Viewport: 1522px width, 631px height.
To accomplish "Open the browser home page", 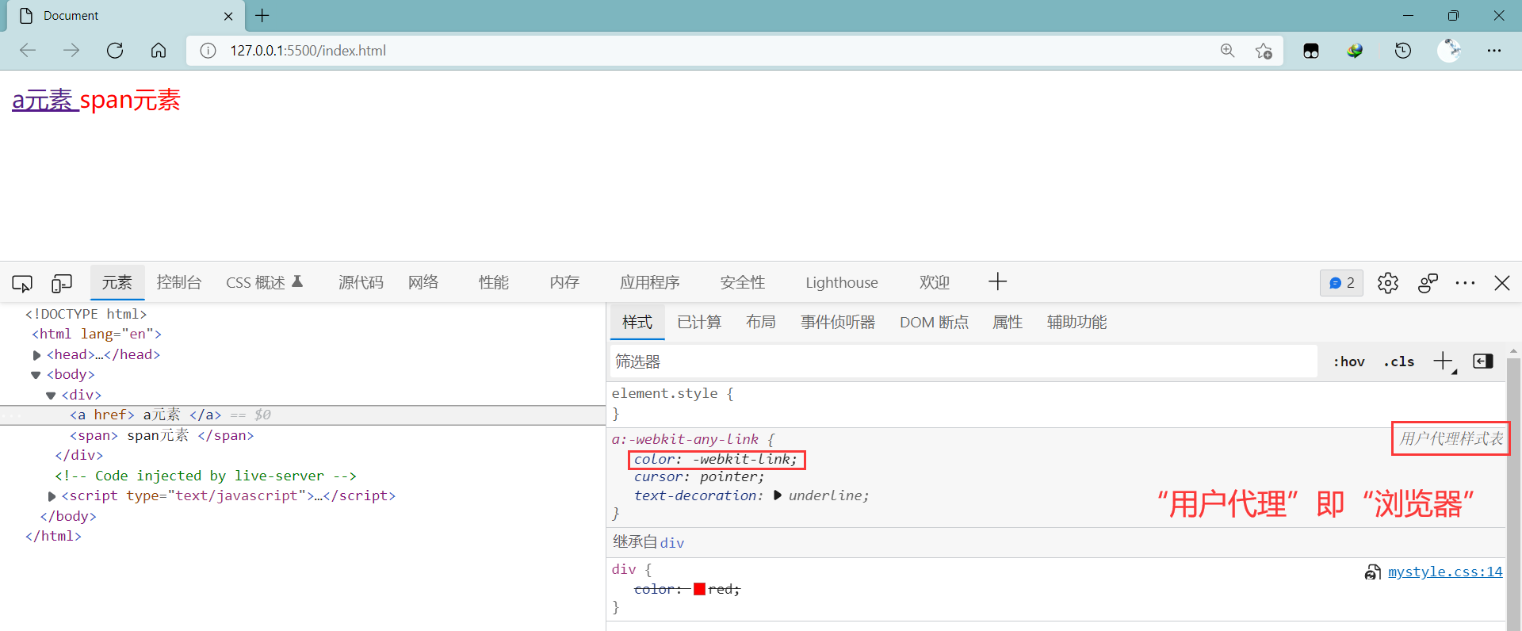I will (159, 50).
